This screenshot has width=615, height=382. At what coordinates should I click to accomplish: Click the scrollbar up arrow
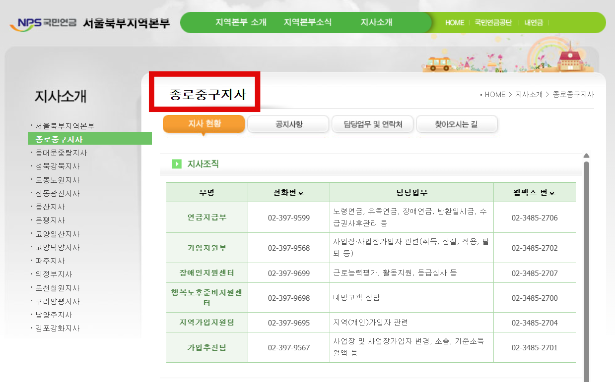tap(587, 155)
